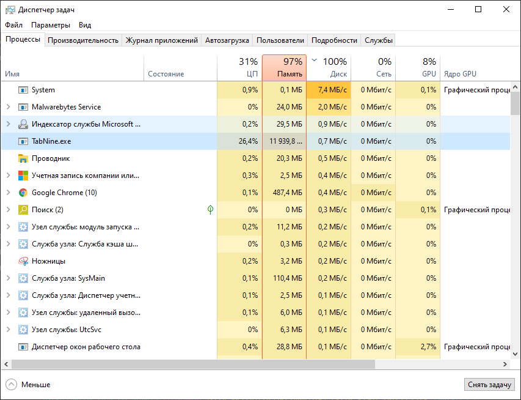Image resolution: width=521 pixels, height=400 pixels.
Task: Click the Google Chrome icon
Action: pos(23,192)
